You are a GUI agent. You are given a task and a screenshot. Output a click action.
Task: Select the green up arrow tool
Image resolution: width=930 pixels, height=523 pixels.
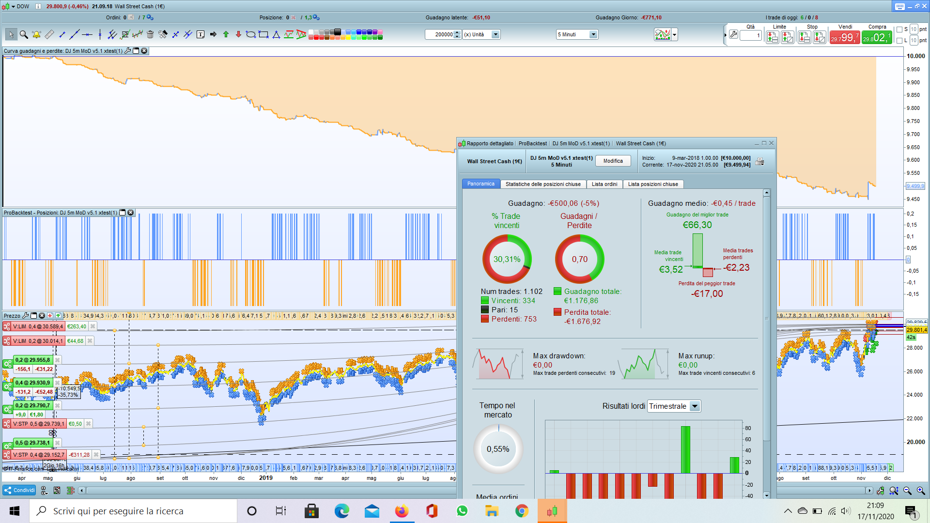226,34
